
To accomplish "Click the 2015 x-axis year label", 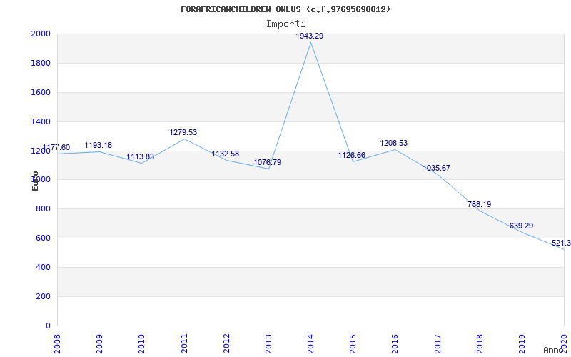I will 353,344.
